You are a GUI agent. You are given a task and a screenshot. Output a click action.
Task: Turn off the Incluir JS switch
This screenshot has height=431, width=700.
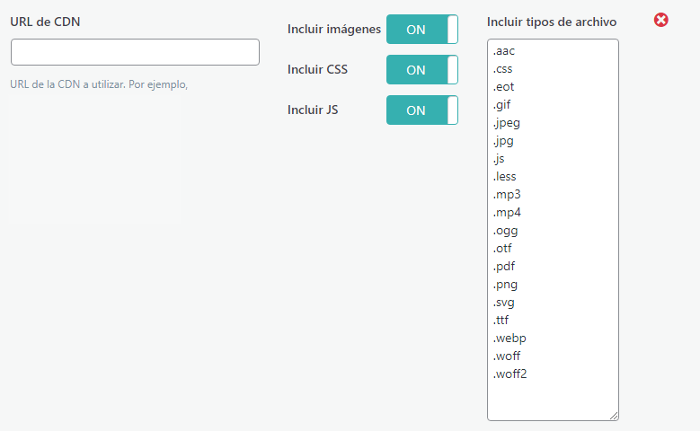coord(421,110)
